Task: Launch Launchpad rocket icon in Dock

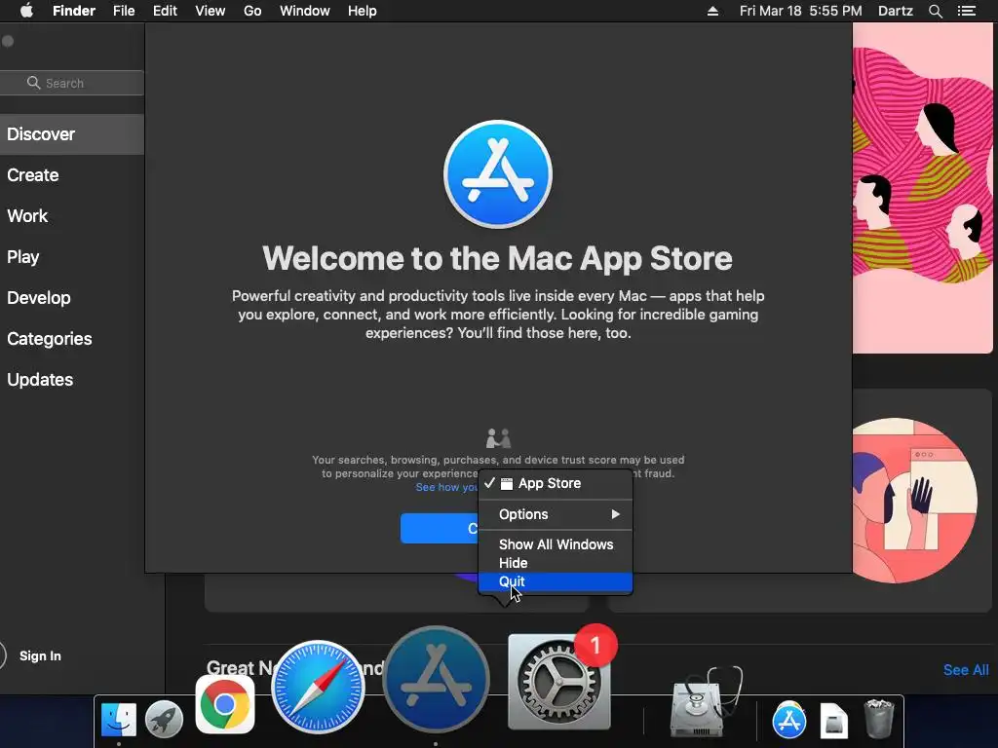Action: pos(164,720)
